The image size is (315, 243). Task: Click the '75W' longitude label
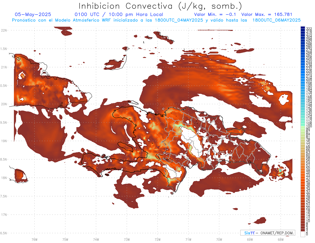pyautogui.click(x=65, y=239)
